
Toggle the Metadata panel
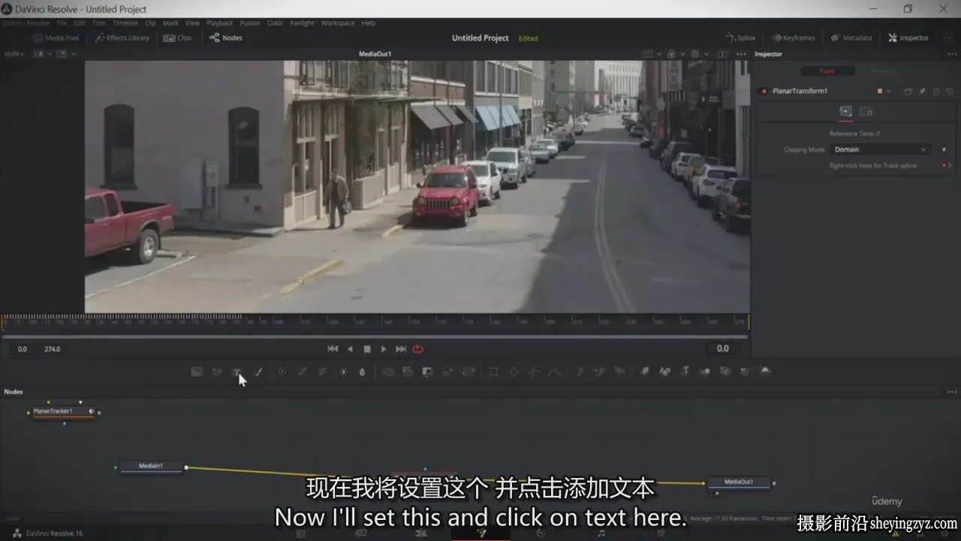click(851, 38)
